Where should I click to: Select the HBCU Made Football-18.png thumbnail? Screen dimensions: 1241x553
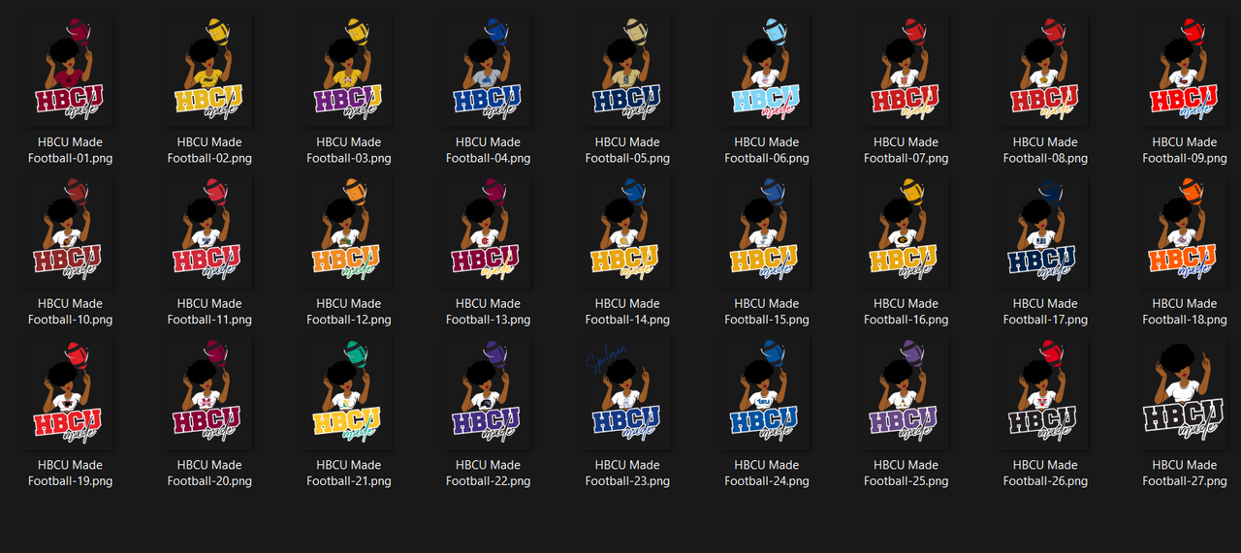(1185, 231)
